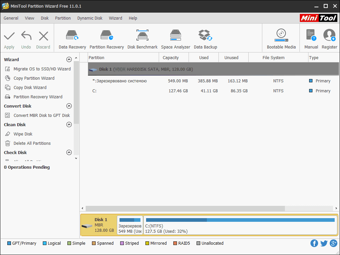Viewport: 340px width, 255px height.
Task: Click the Mirrored legend swatch
Action: click(147, 243)
